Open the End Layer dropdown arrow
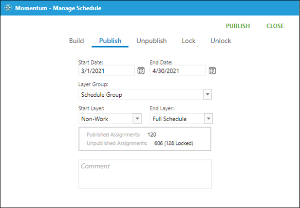 coord(208,118)
